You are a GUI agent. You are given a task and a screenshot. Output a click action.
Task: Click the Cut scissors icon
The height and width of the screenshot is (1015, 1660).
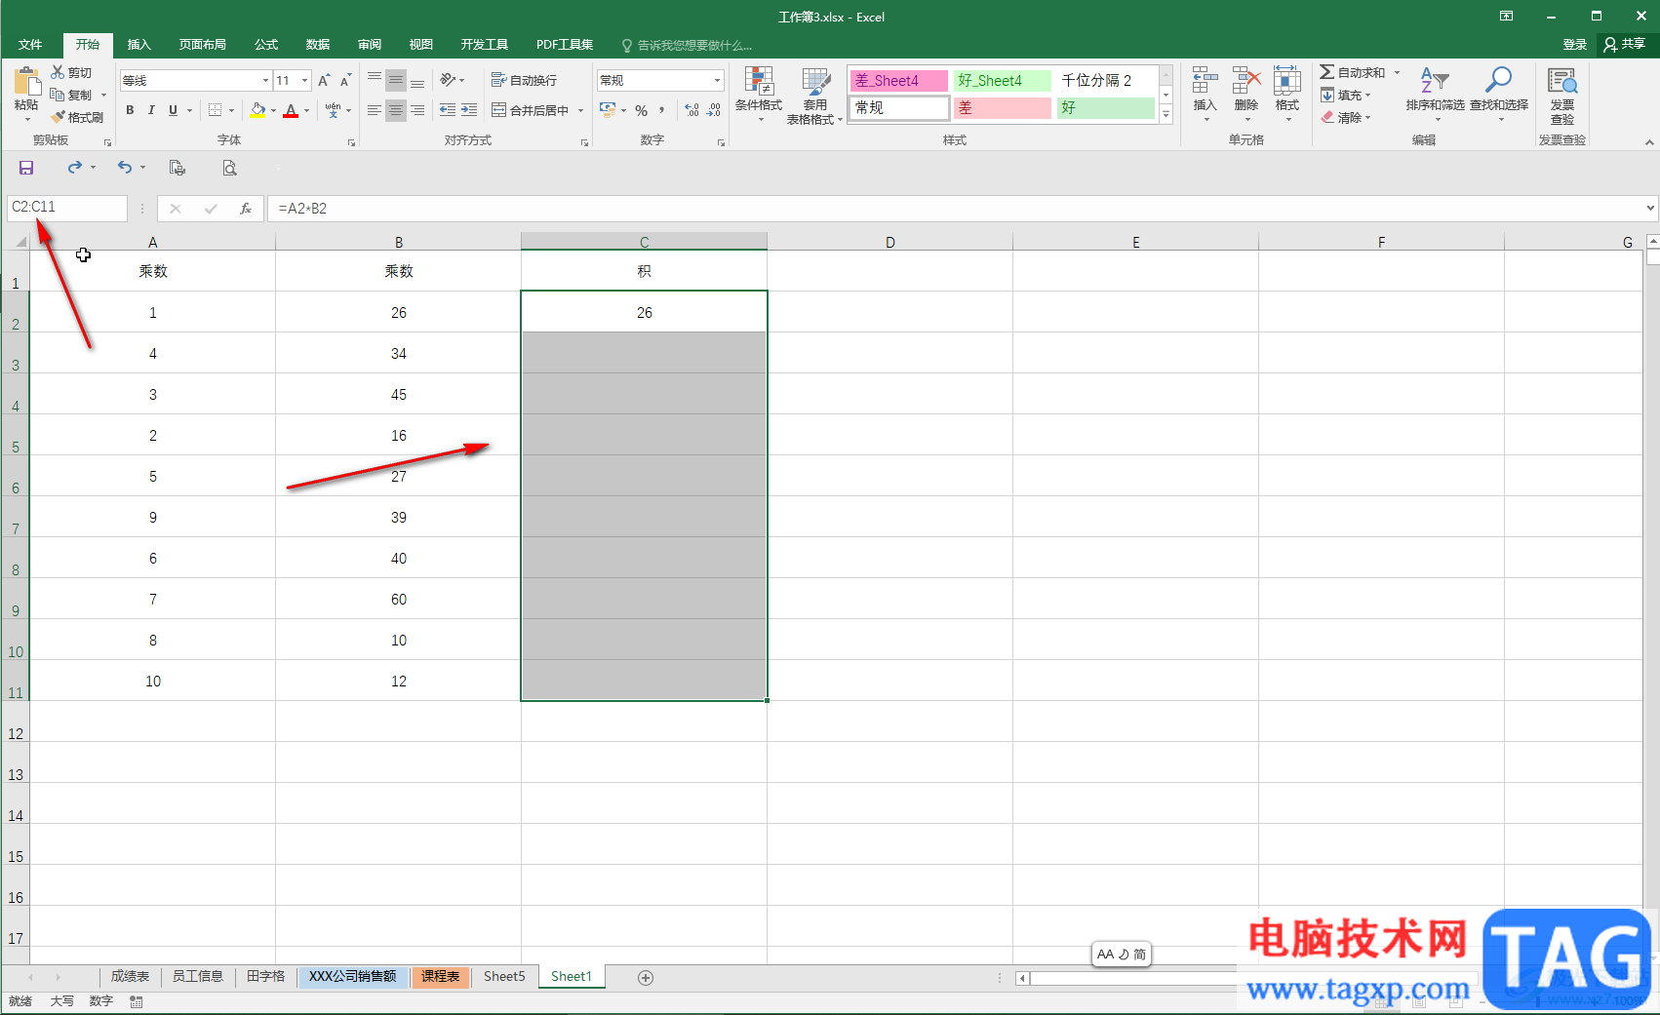pos(58,72)
